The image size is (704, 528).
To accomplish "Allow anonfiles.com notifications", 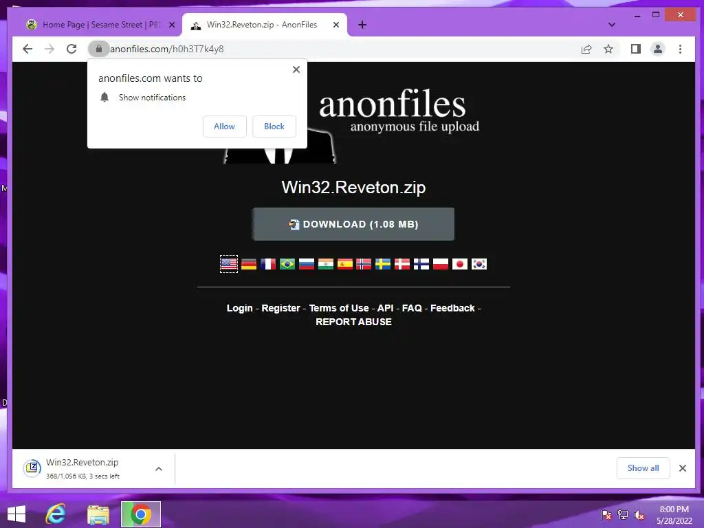I will coord(225,126).
